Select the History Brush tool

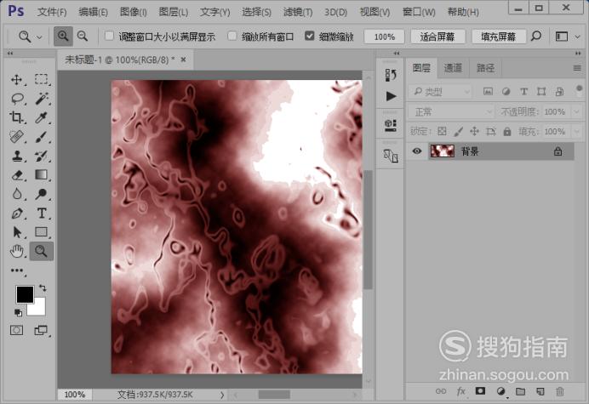point(41,156)
